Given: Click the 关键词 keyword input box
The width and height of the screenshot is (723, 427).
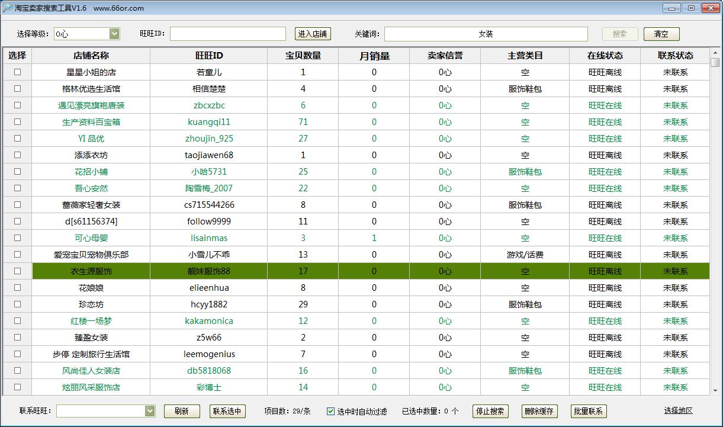Looking at the screenshot, I should pos(486,34).
